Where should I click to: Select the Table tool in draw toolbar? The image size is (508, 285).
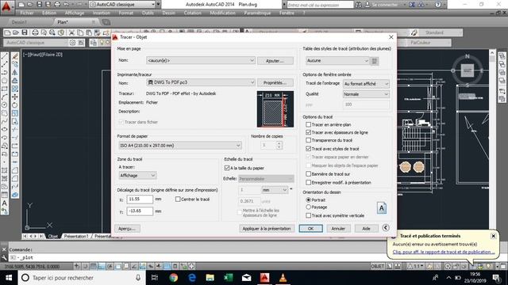[5, 195]
